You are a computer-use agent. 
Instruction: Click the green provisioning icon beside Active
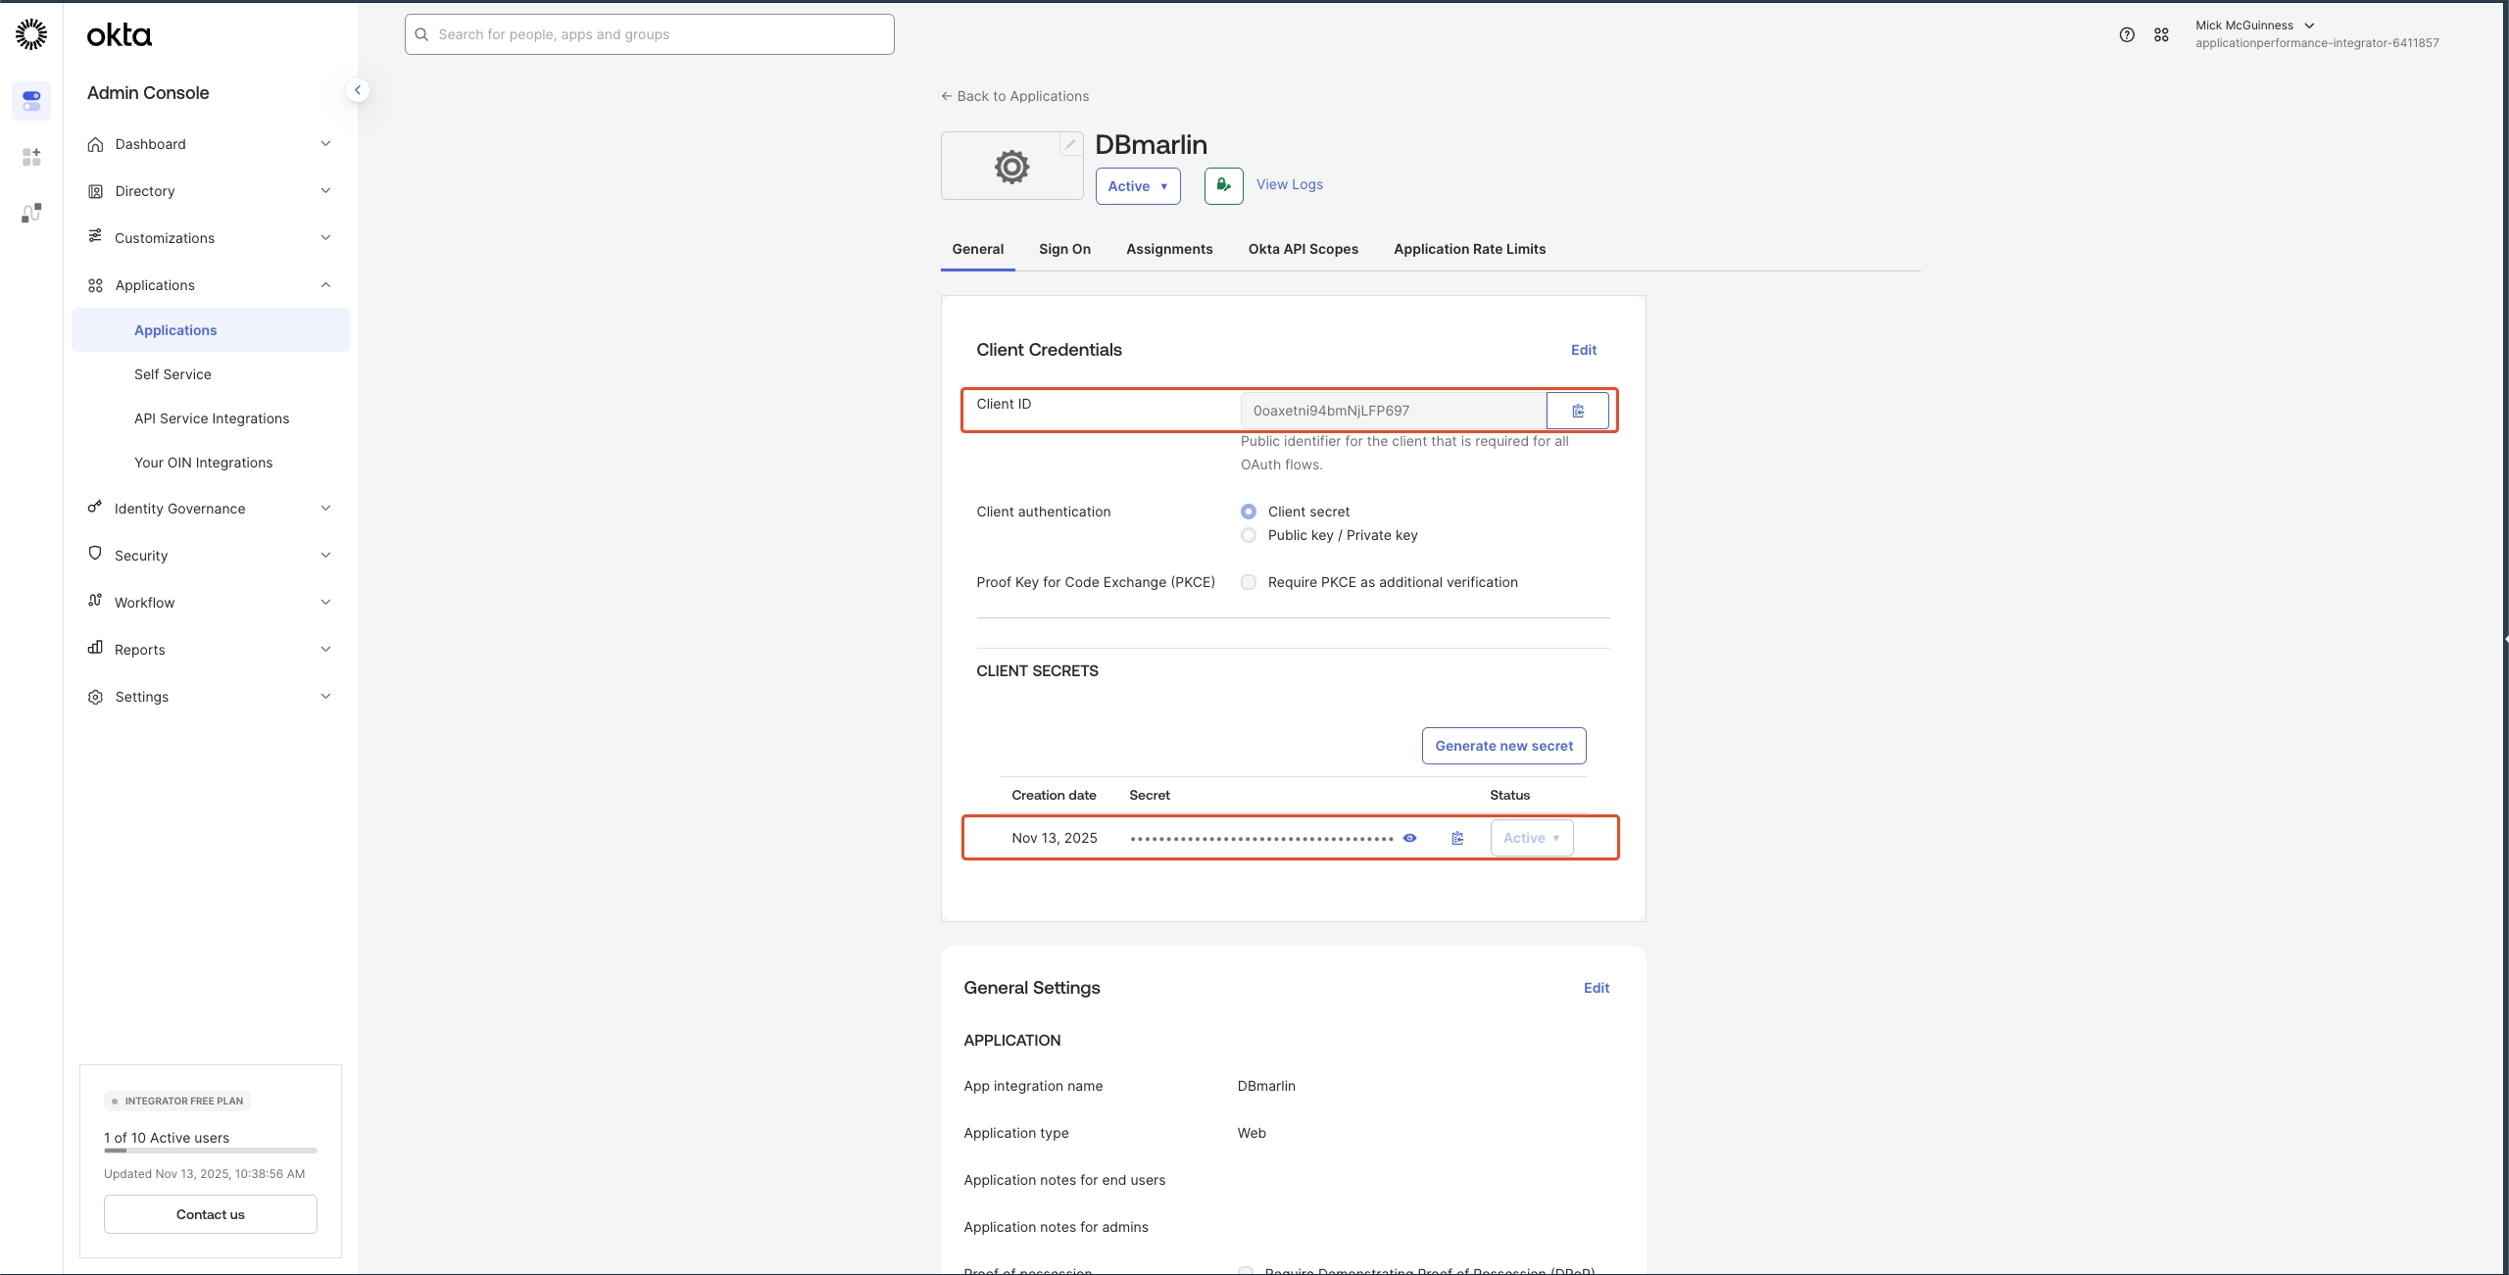[1223, 185]
